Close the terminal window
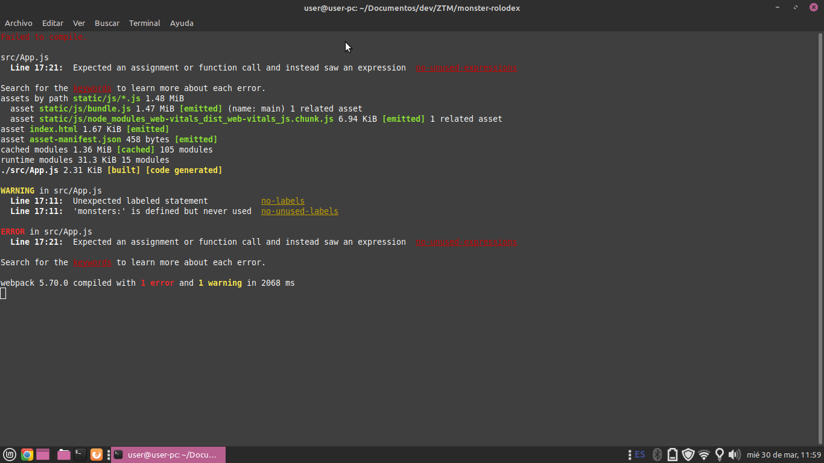Image resolution: width=824 pixels, height=463 pixels. (x=813, y=7)
